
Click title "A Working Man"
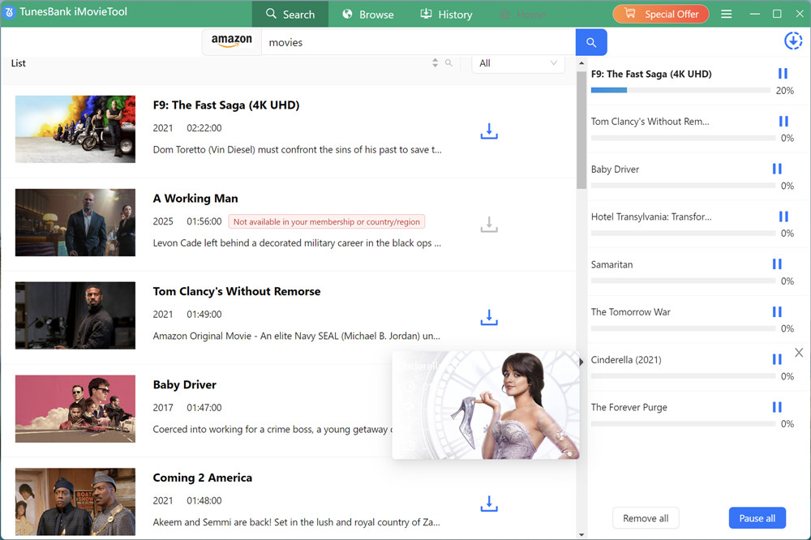click(195, 199)
